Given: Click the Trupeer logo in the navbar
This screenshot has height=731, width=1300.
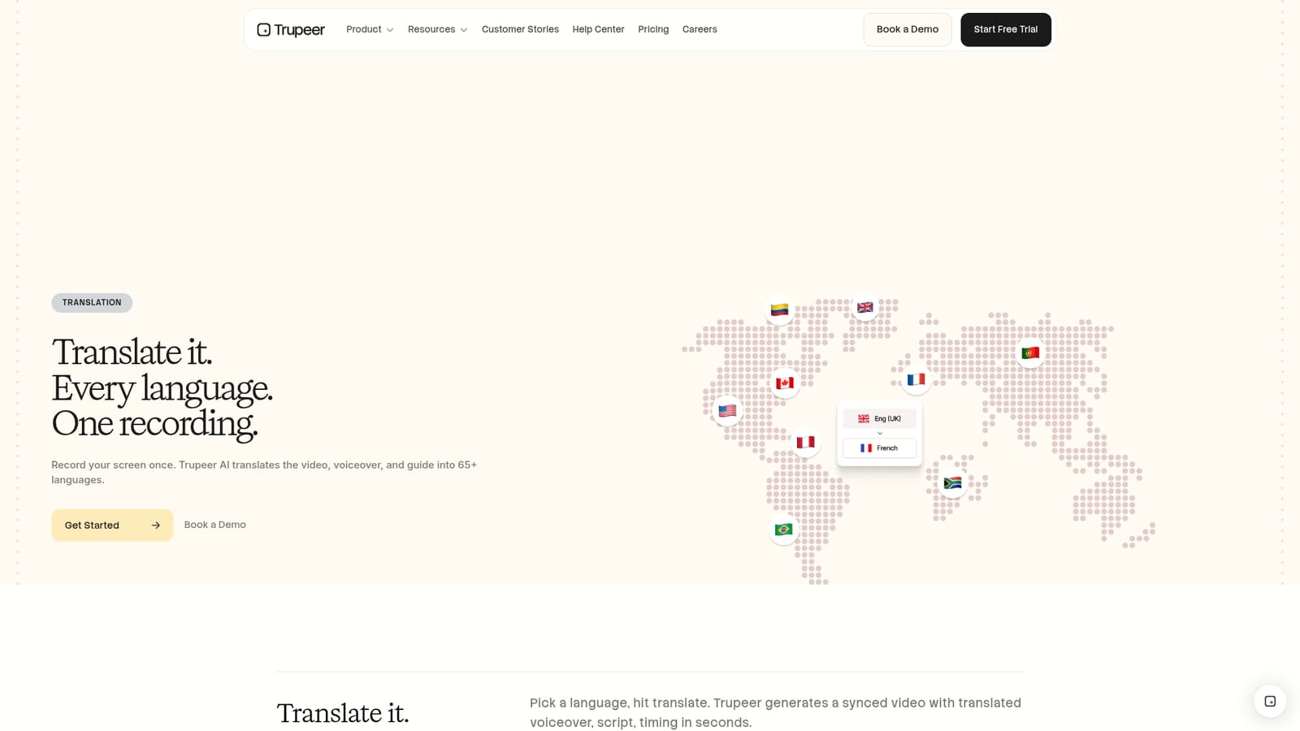Looking at the screenshot, I should point(291,30).
